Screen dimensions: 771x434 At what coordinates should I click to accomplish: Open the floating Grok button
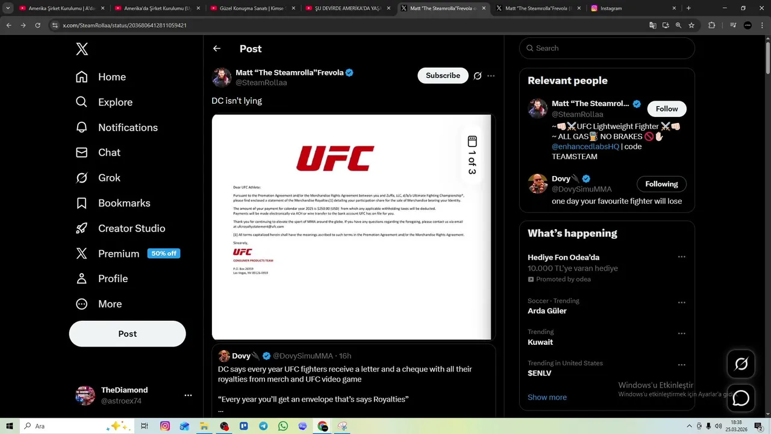coord(741,363)
